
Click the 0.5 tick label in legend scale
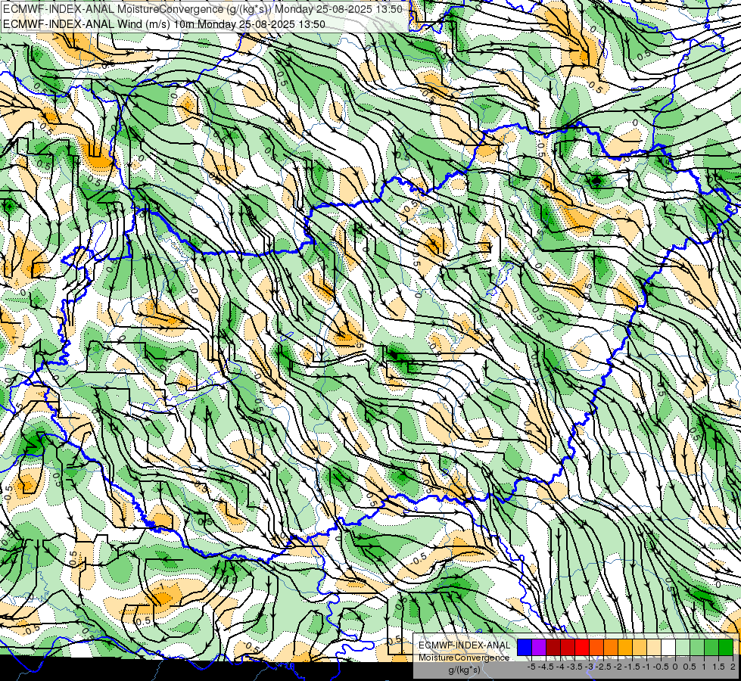(690, 667)
